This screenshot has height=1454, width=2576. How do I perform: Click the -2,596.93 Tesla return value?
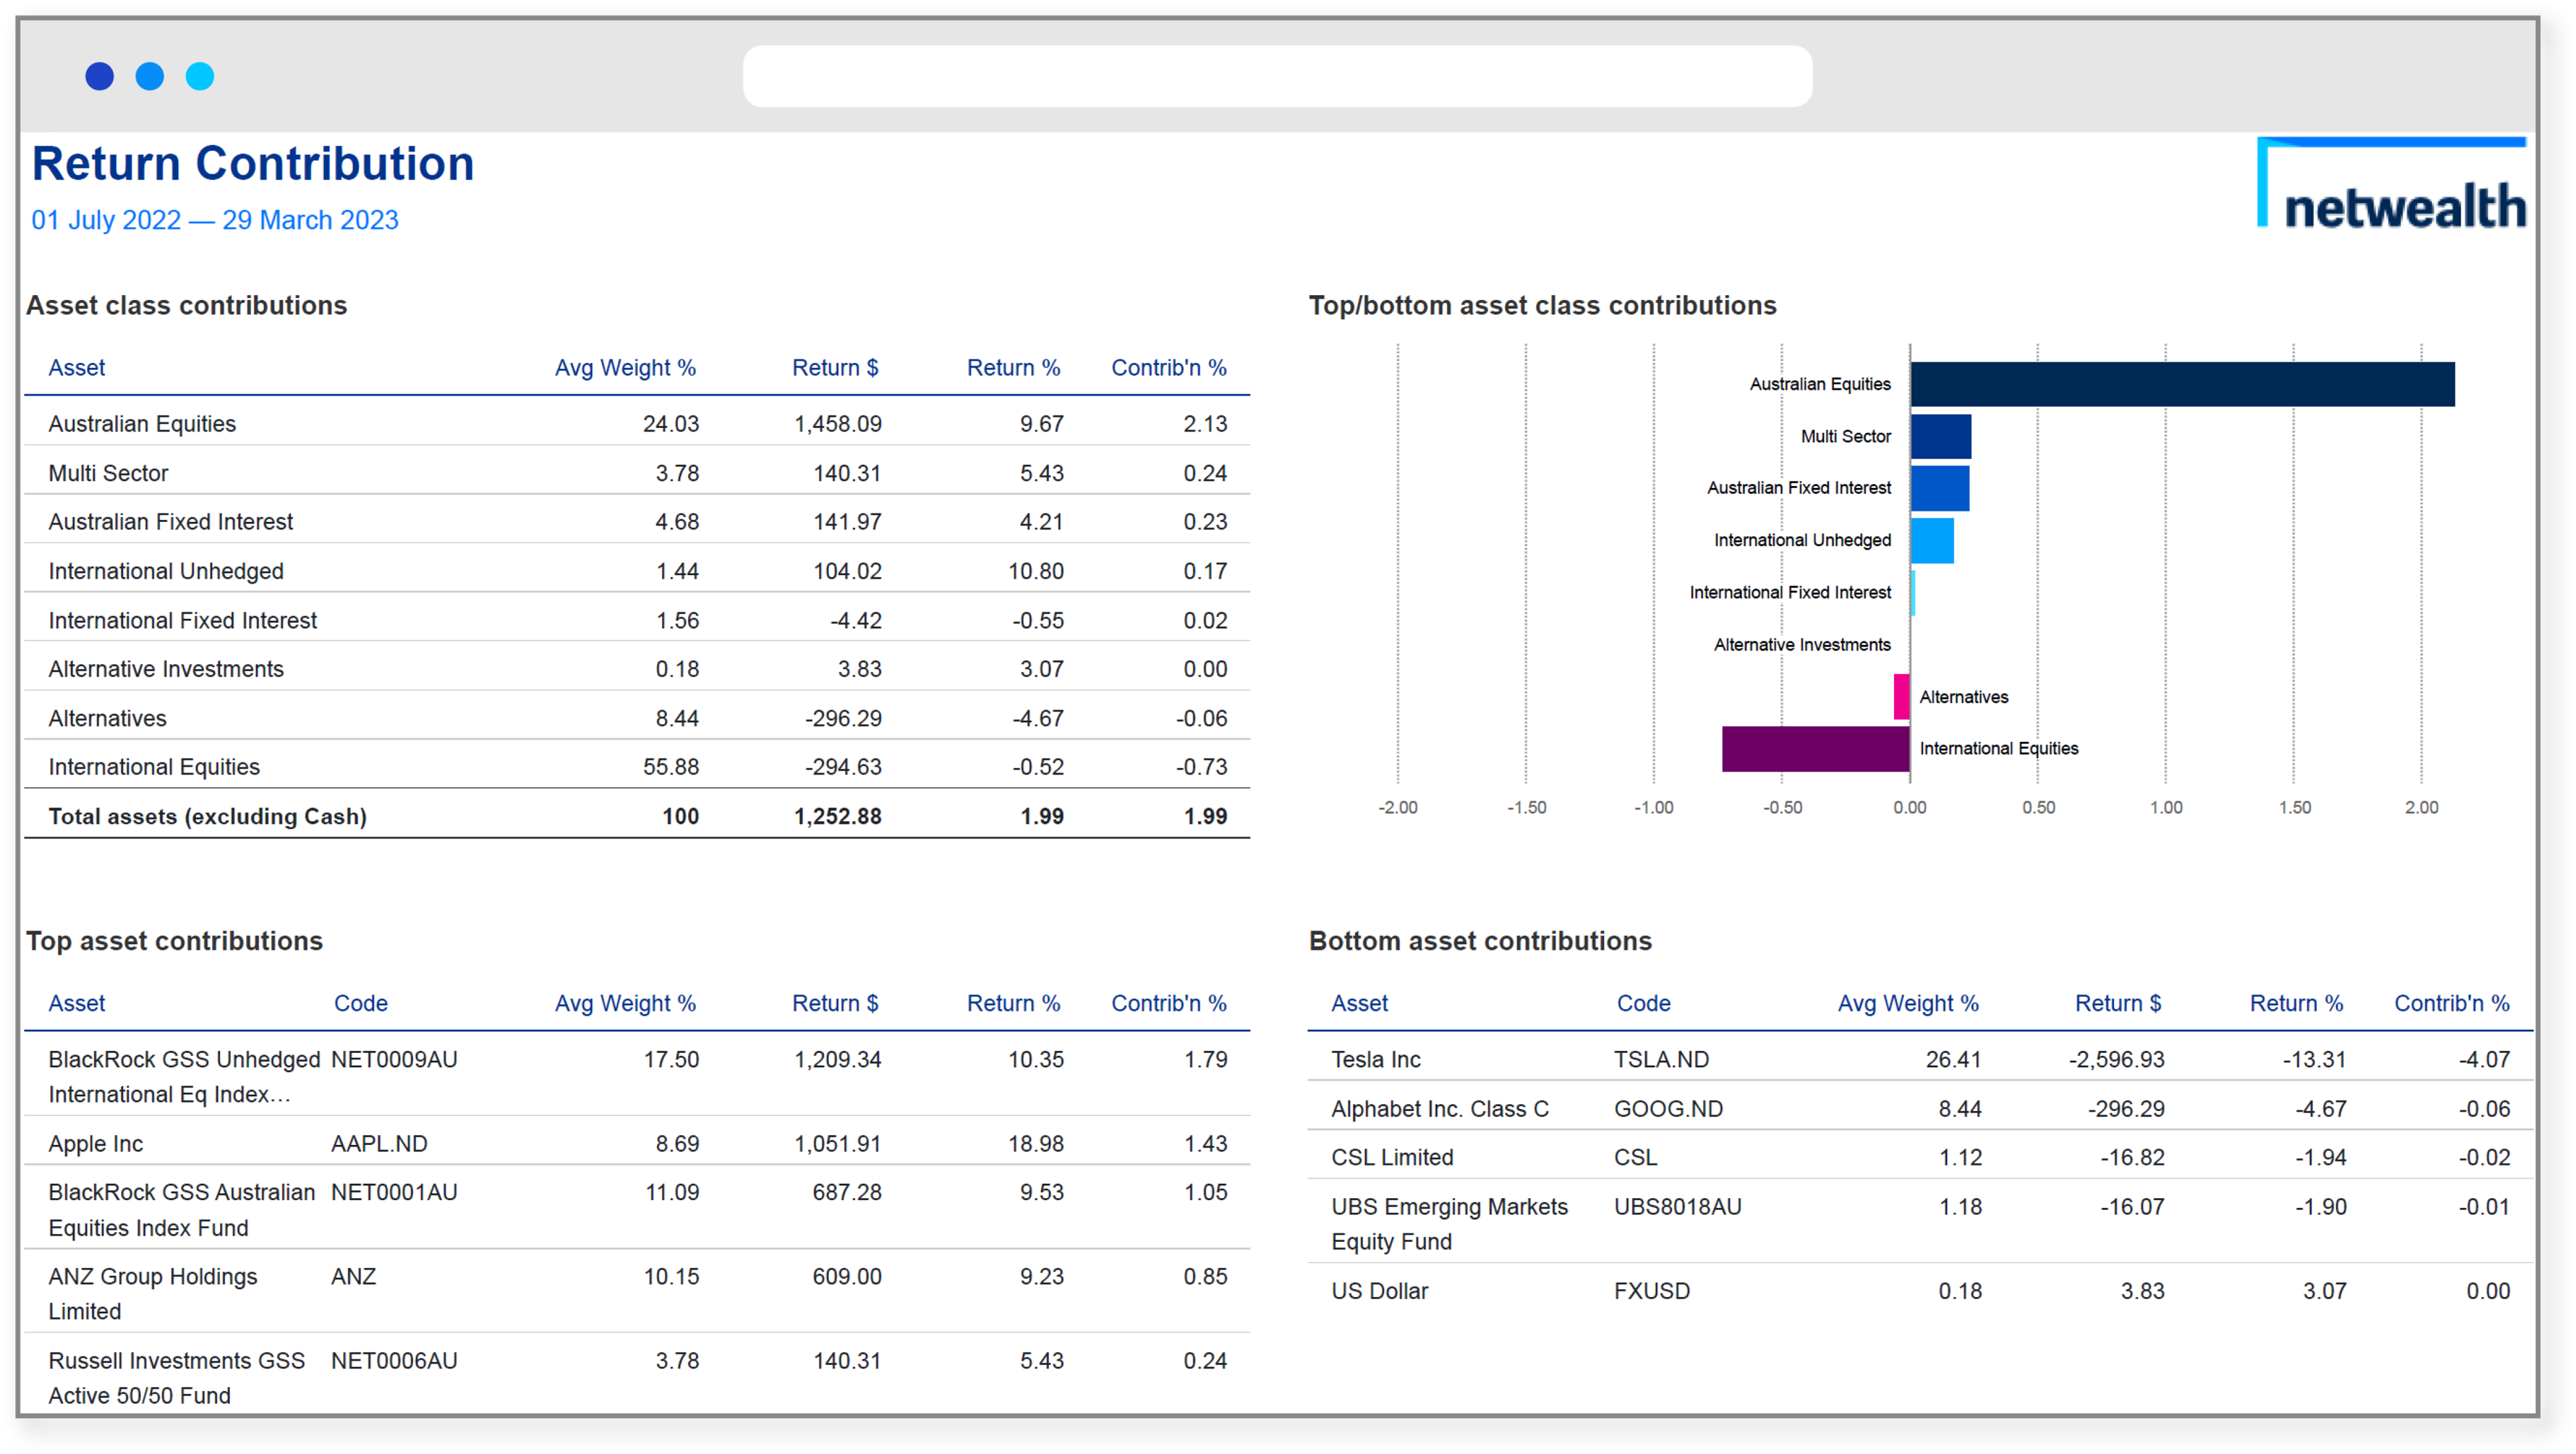[x=2116, y=1060]
